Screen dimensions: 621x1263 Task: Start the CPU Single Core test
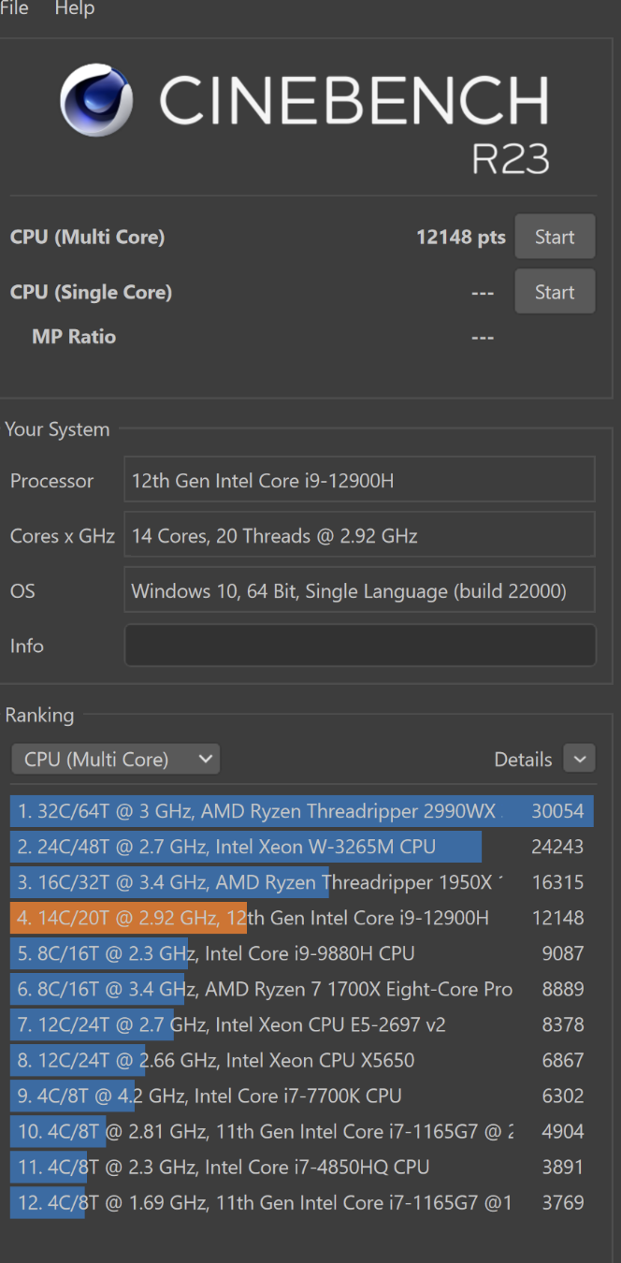point(555,292)
